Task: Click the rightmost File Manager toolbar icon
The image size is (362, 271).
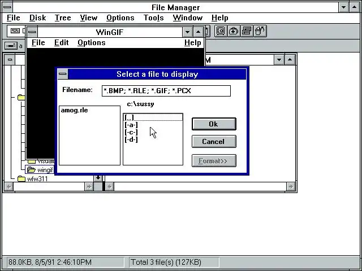Action: tap(260, 31)
